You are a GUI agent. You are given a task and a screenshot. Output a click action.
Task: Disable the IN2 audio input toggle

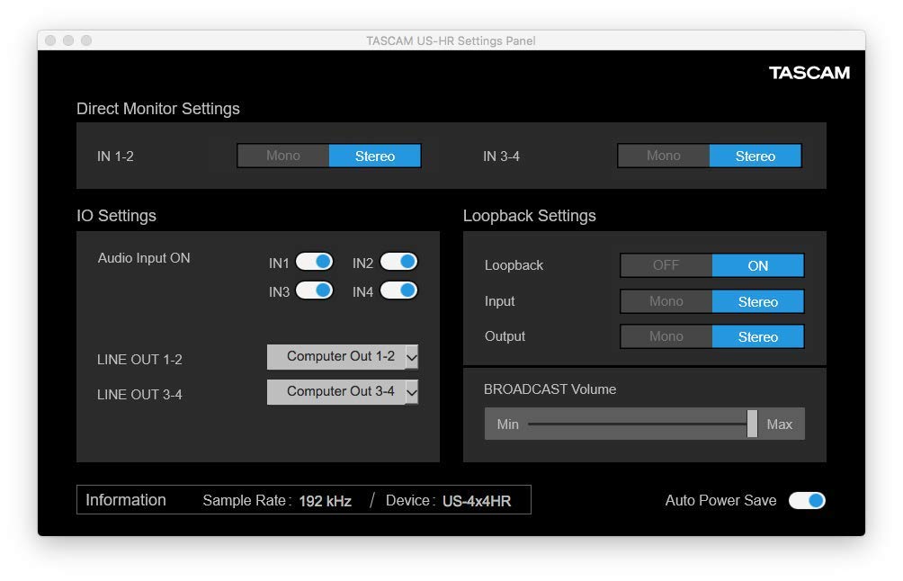(398, 261)
